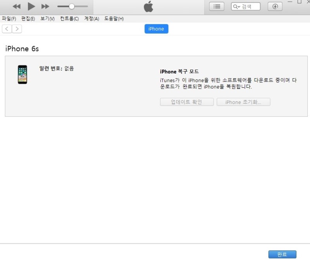Open the 컨트롤(C) menu

[x=69, y=19]
